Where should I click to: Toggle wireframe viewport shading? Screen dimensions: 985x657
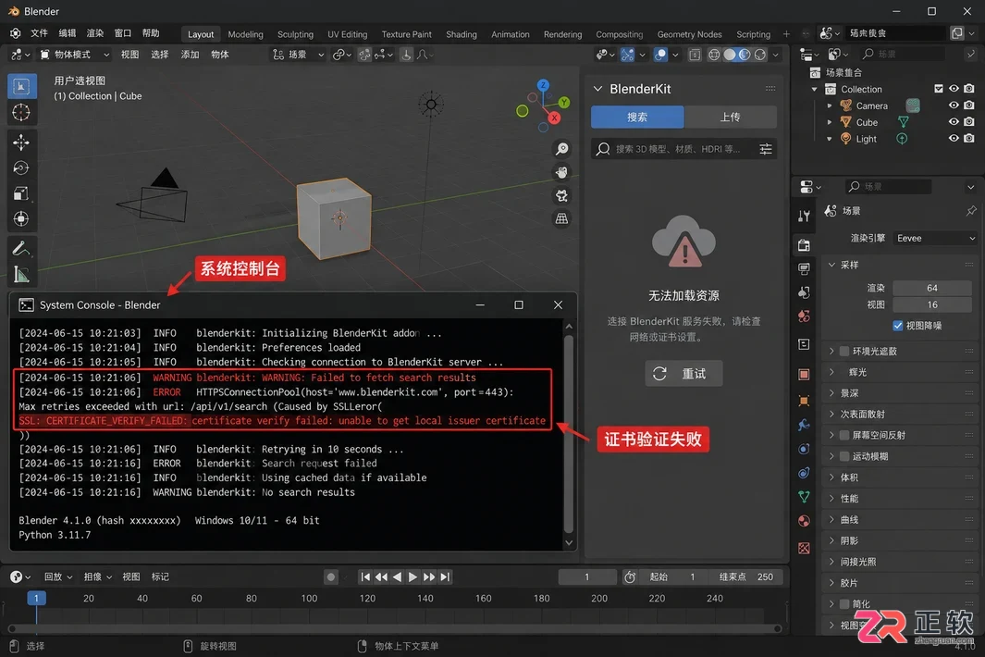[x=714, y=55]
